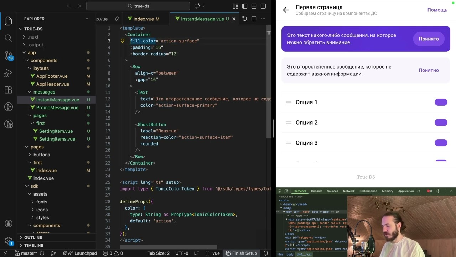This screenshot has height=257, width=456.
Task: Open the DevTools Performance tab
Action: pyautogui.click(x=368, y=191)
